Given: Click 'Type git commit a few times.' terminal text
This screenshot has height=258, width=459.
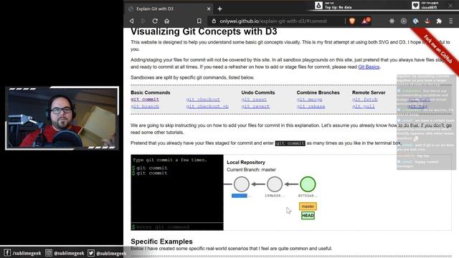Looking at the screenshot, I should click(x=170, y=160).
